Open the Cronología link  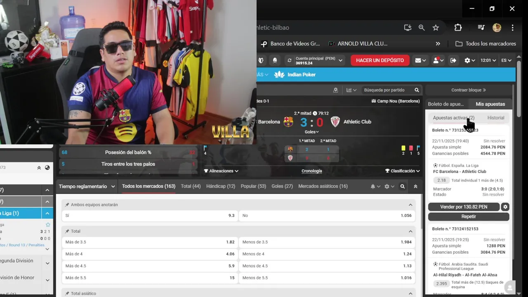312,171
